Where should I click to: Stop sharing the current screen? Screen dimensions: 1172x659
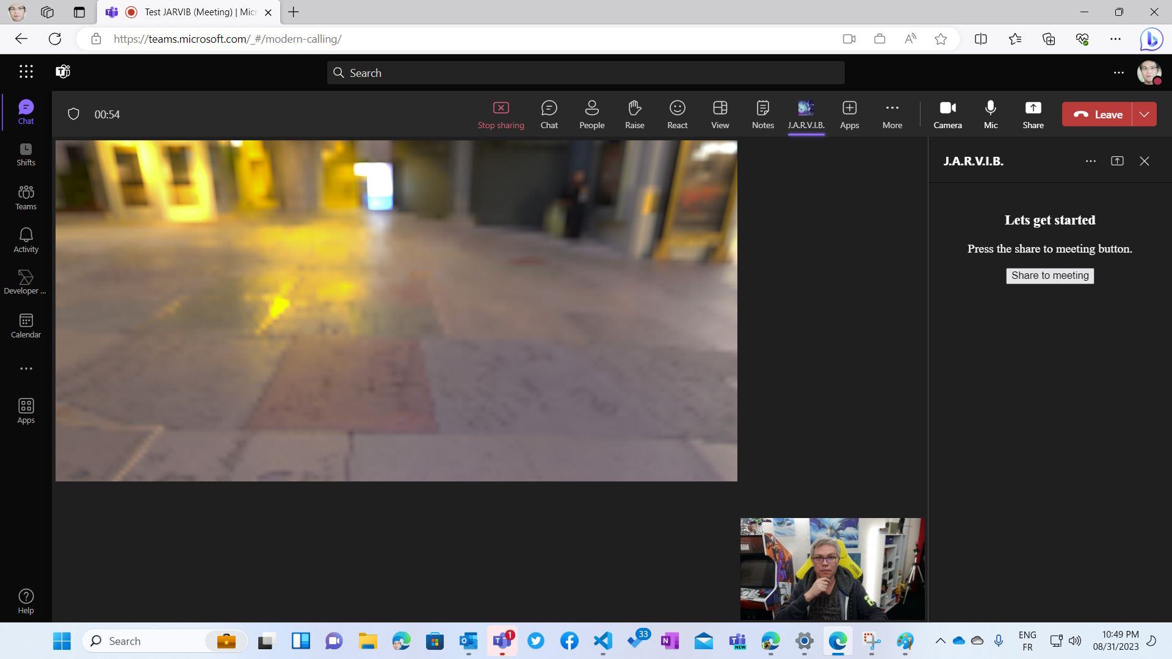[x=501, y=113]
